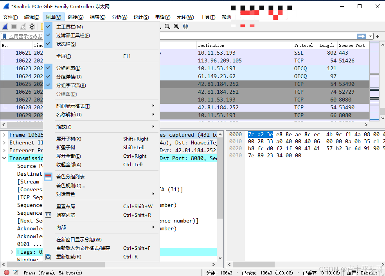Start a new packet capture with the shark fin icon
This screenshot has width=385, height=276.
click(x=5, y=26)
